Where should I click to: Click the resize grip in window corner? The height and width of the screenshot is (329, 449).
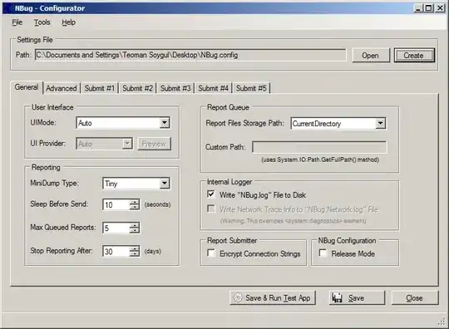(442, 322)
